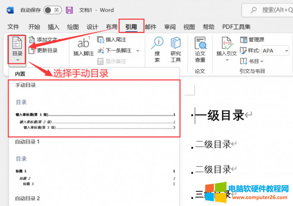Click 论文查重 paper check icon
Viewport: 293px width, 206px height.
[200, 49]
